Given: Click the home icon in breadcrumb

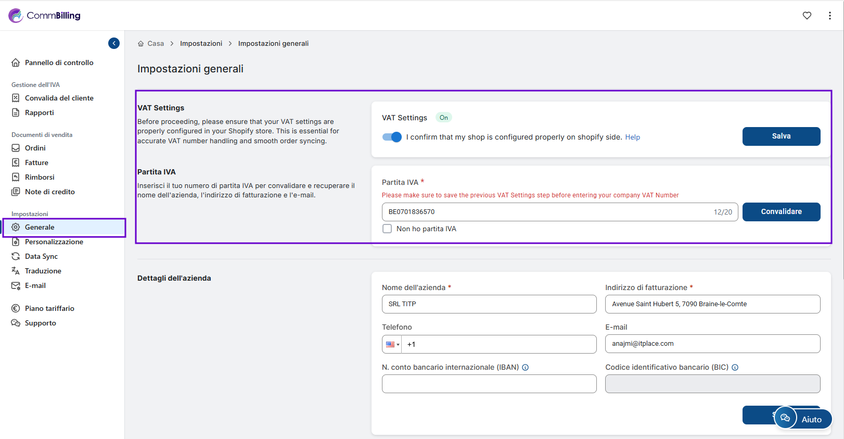Looking at the screenshot, I should coord(140,44).
